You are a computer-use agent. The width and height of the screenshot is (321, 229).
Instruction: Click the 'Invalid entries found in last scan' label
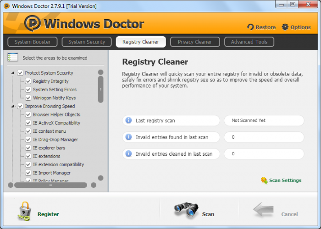point(172,137)
